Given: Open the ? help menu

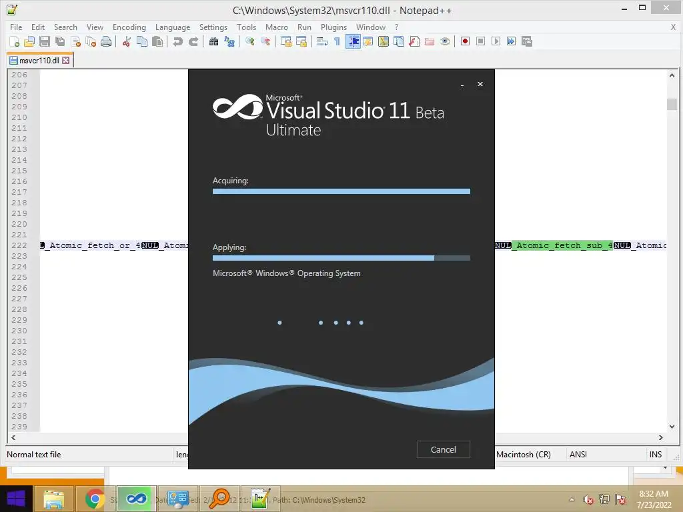Looking at the screenshot, I should pyautogui.click(x=396, y=27).
